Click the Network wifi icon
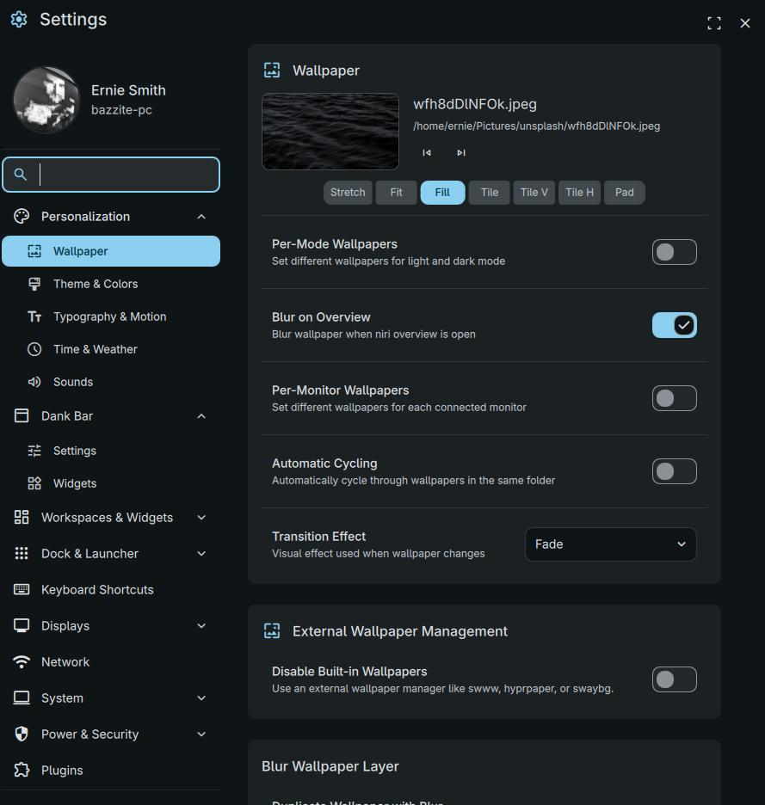 (20, 661)
